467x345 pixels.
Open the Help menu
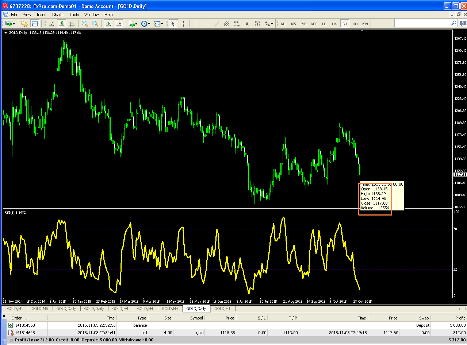(108, 15)
